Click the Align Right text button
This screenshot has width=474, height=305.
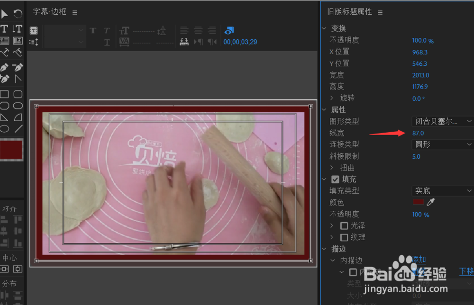click(212, 30)
